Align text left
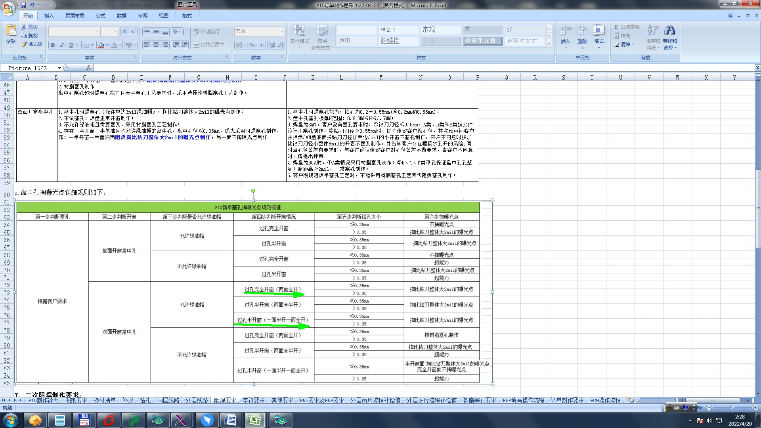 (x=147, y=45)
